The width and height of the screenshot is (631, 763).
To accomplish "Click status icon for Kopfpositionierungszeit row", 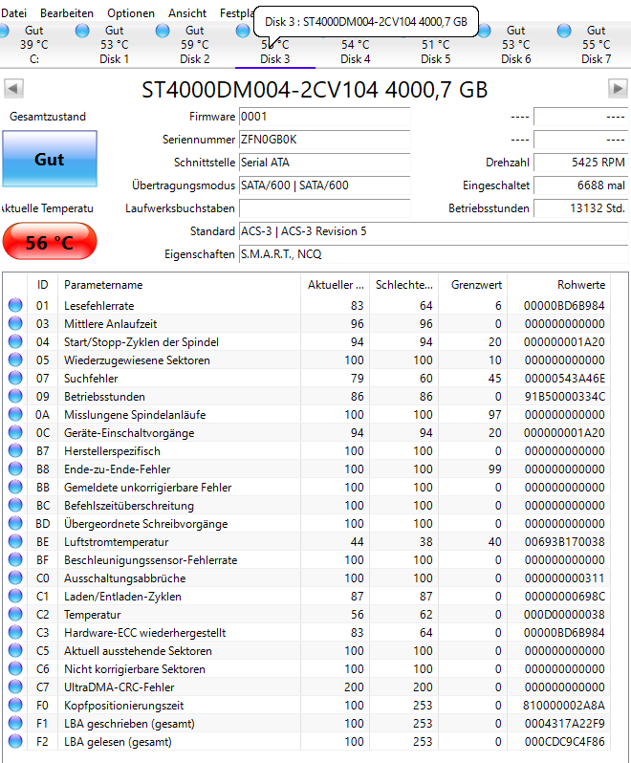I will pos(15,705).
